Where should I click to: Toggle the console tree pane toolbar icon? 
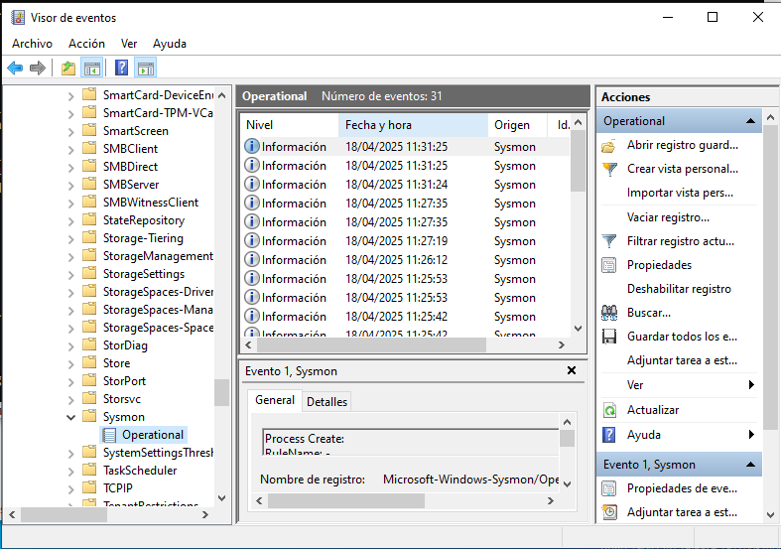pos(91,68)
